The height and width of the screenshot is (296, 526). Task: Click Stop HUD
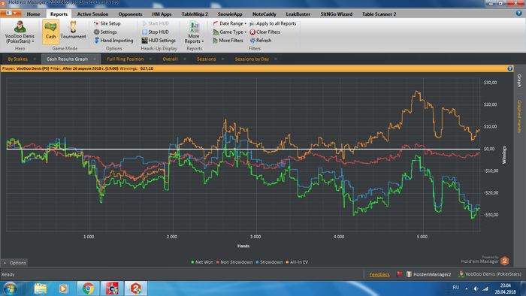(x=156, y=32)
